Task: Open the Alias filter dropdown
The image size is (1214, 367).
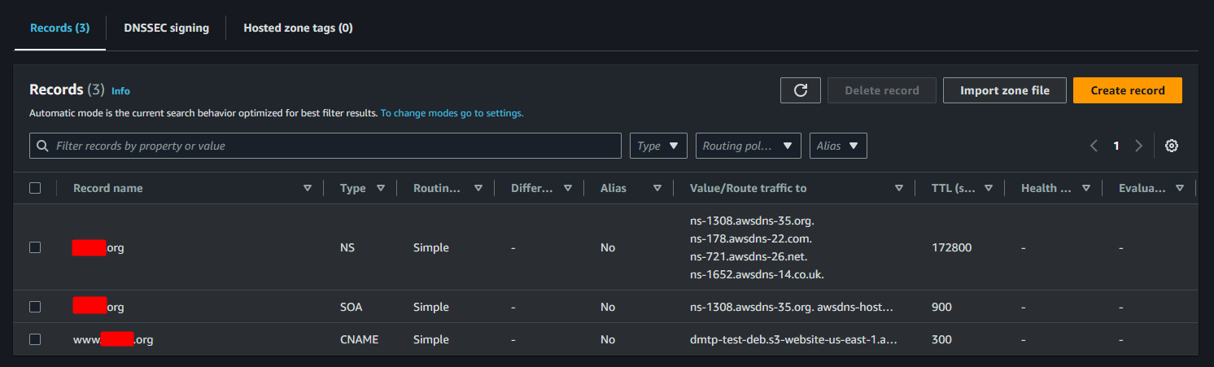Action: (x=838, y=146)
